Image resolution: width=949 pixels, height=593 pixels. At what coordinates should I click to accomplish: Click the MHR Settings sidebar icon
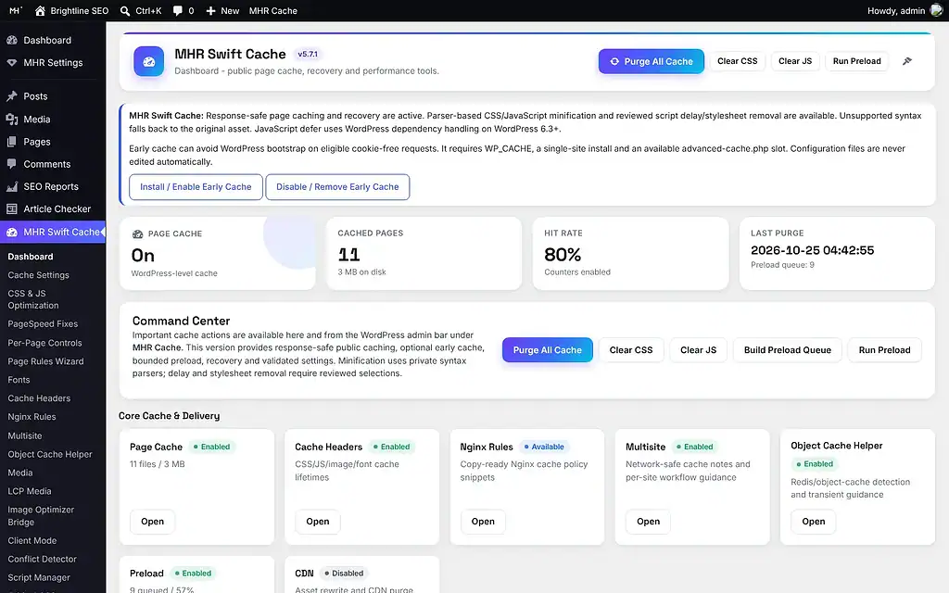click(11, 62)
